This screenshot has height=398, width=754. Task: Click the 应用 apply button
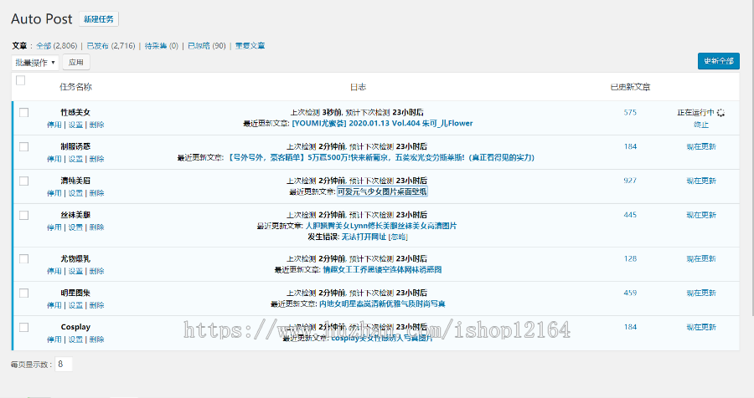pos(76,63)
